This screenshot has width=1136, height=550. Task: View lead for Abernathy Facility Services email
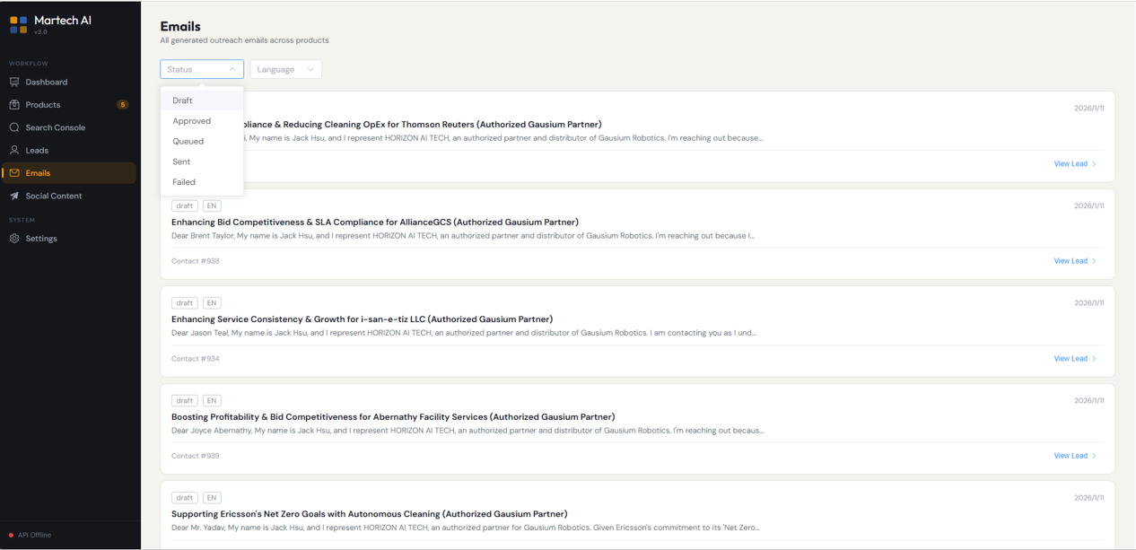pyautogui.click(x=1075, y=456)
